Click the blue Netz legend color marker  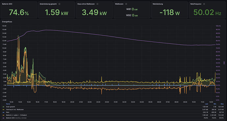pyautogui.click(x=4, y=112)
